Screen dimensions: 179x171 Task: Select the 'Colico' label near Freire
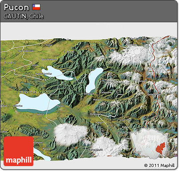[x=35, y=65]
